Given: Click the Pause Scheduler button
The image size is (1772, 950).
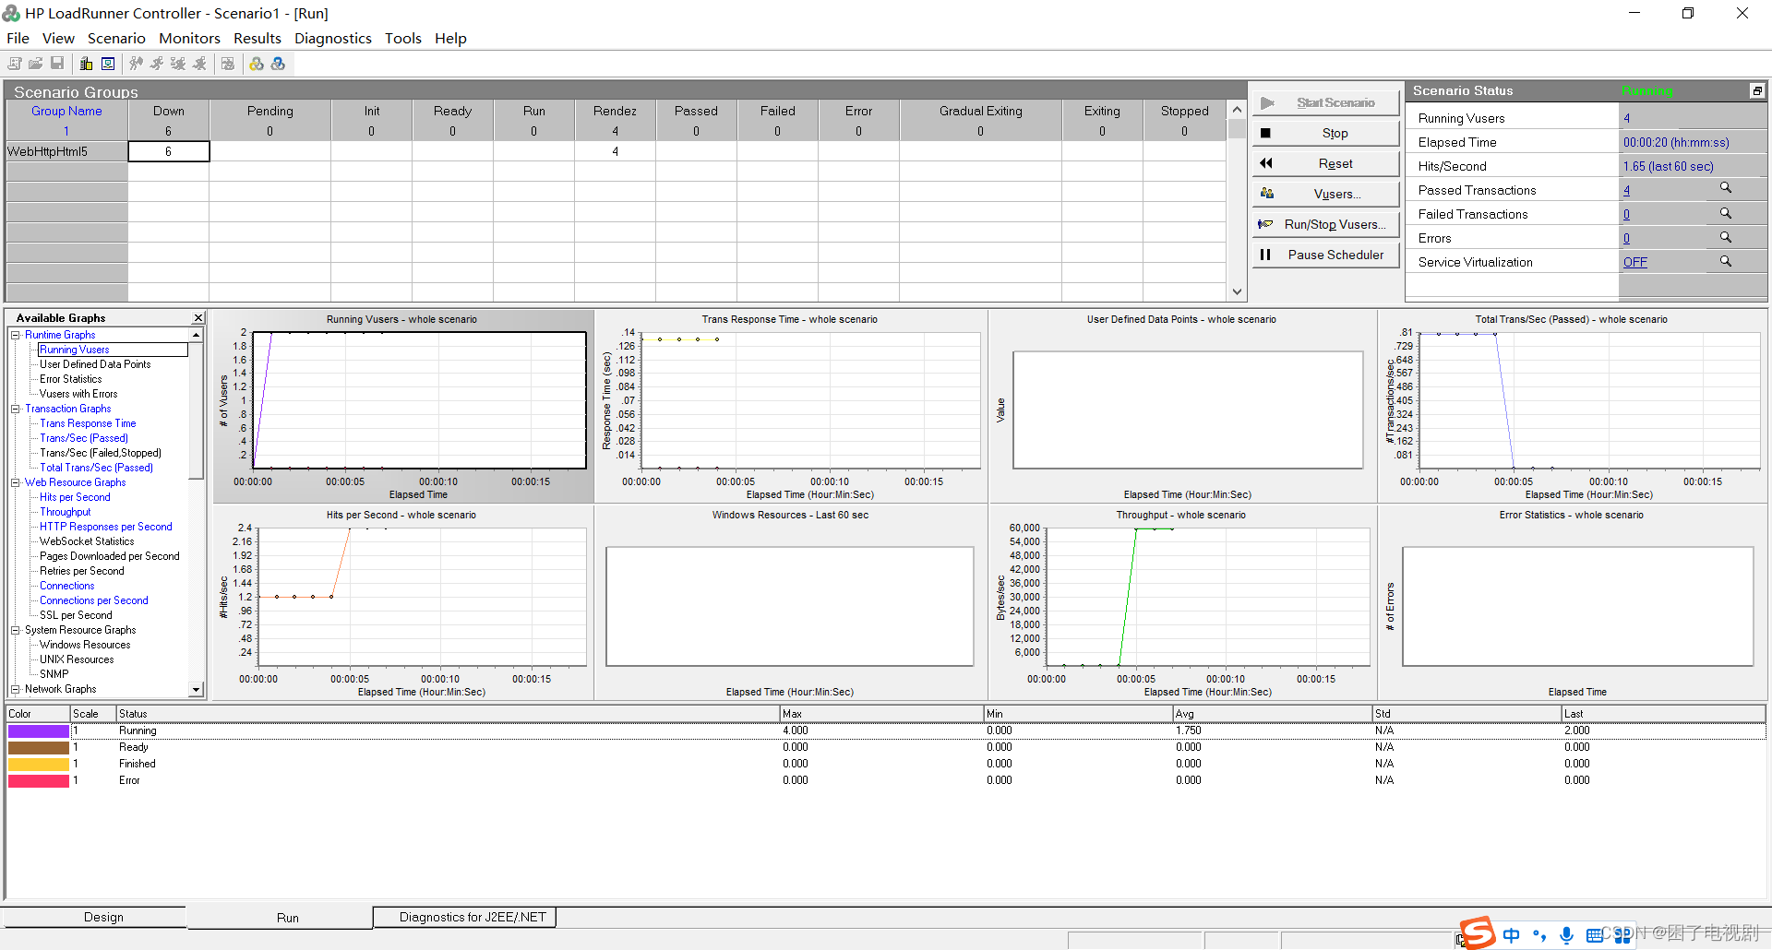Looking at the screenshot, I should tap(1325, 255).
